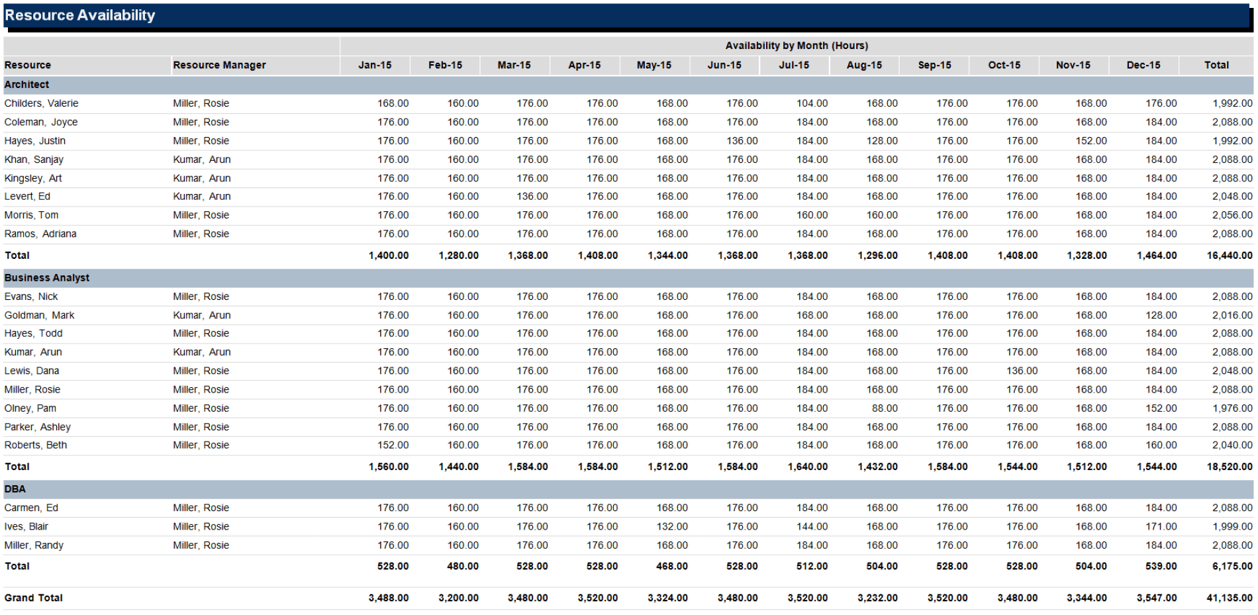Click Ives, Blair's Dec-15 value 171.00
Viewport: 1258px width, 615px height.
[x=1161, y=526]
